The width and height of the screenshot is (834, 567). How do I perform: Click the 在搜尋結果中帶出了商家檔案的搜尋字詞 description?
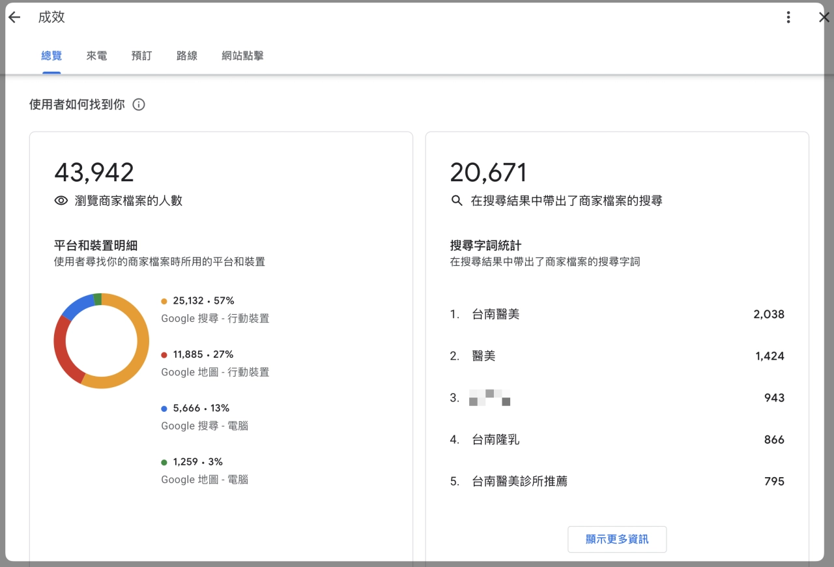pyautogui.click(x=545, y=262)
